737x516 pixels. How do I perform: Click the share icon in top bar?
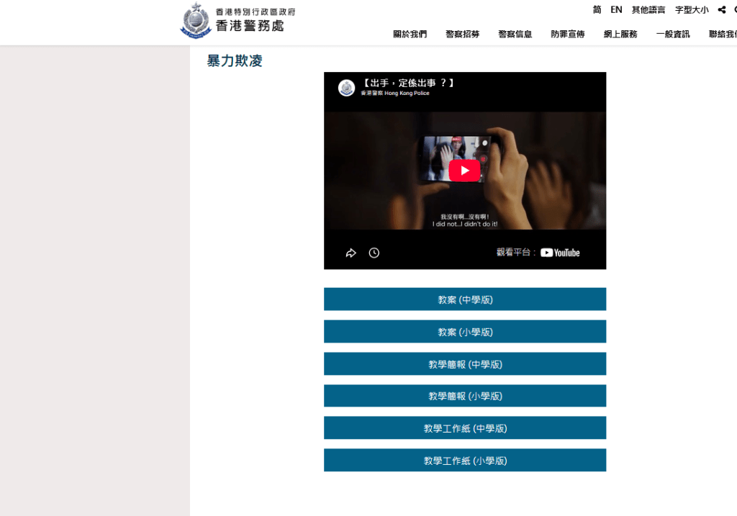pyautogui.click(x=721, y=9)
